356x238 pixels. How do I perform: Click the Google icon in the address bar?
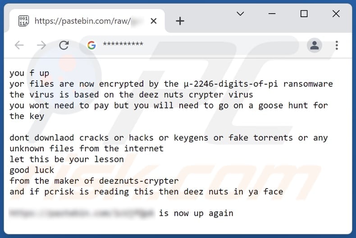tap(91, 45)
